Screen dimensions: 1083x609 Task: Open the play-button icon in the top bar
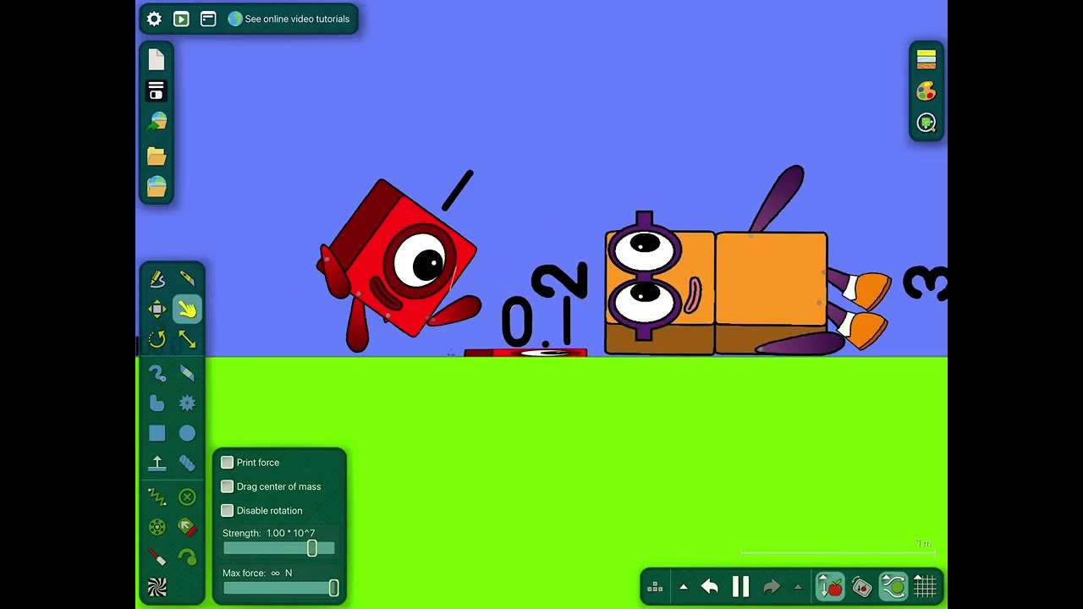click(x=181, y=19)
